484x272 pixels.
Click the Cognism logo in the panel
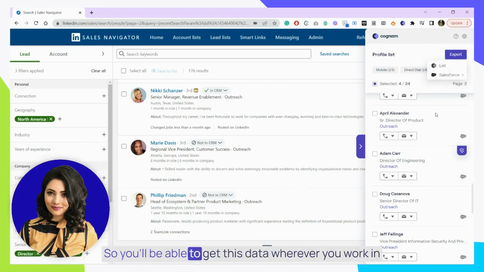pos(385,36)
